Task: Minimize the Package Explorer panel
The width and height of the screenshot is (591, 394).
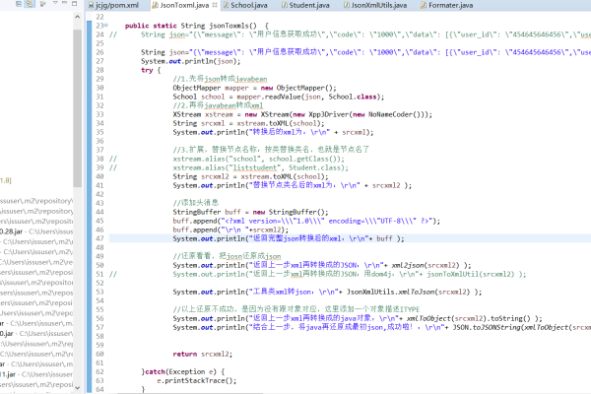Action: [64, 3]
